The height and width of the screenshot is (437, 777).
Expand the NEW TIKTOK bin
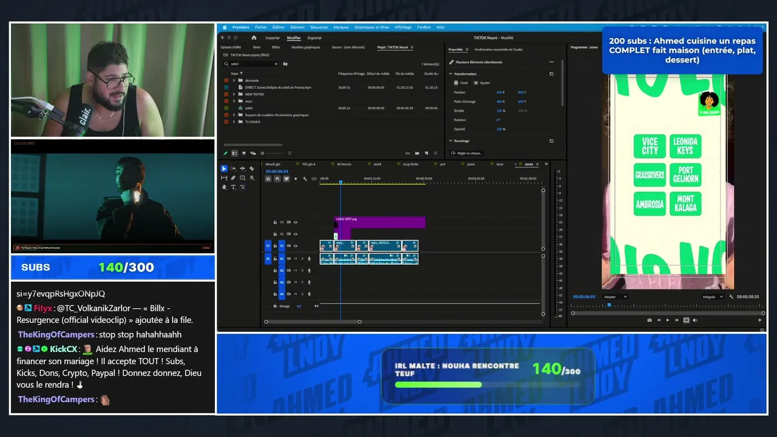[x=234, y=94]
